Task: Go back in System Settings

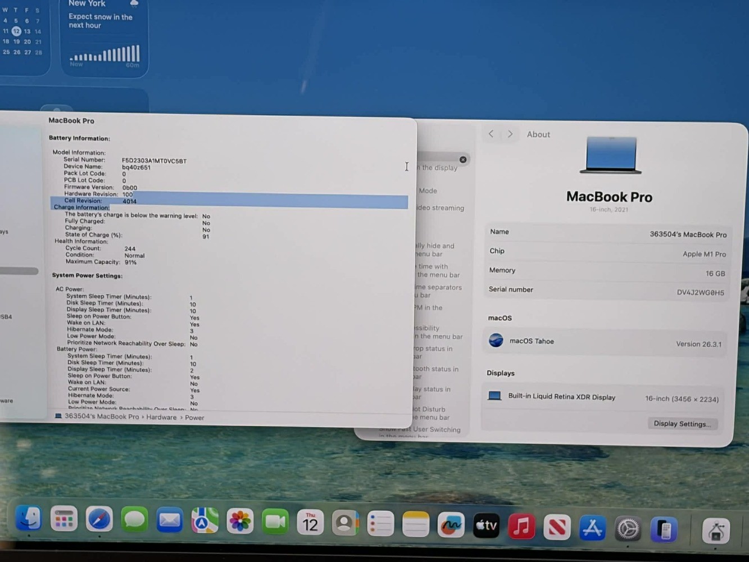Action: click(x=491, y=134)
